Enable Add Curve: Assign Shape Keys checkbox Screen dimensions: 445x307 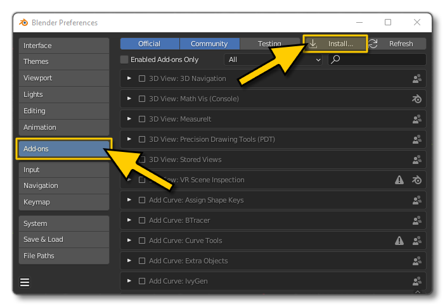(142, 200)
